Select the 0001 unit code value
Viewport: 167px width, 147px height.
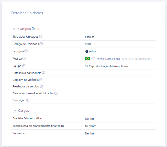(x=88, y=44)
